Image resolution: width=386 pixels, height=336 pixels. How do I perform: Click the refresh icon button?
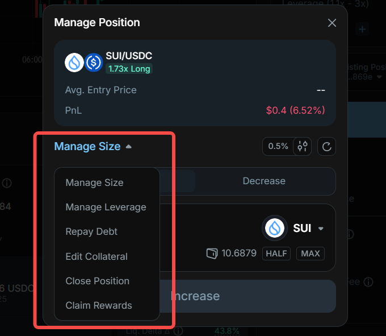click(x=326, y=147)
